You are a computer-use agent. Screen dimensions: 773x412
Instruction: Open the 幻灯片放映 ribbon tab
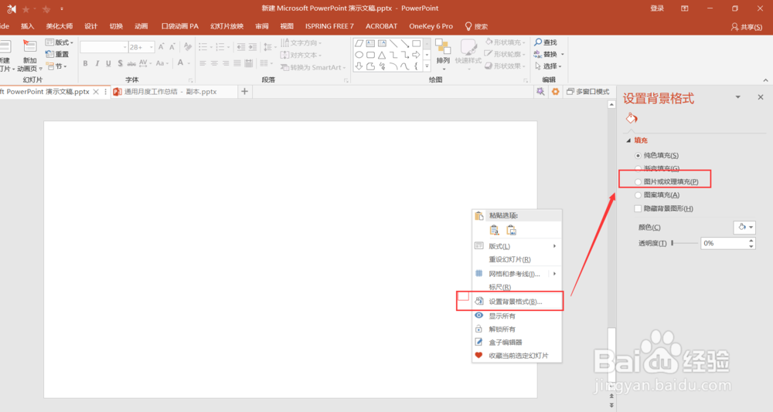[x=226, y=26]
